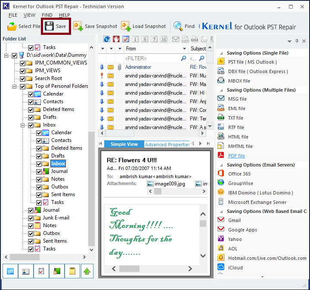Open the HELP menu
The image size is (310, 290).
[x=65, y=15]
